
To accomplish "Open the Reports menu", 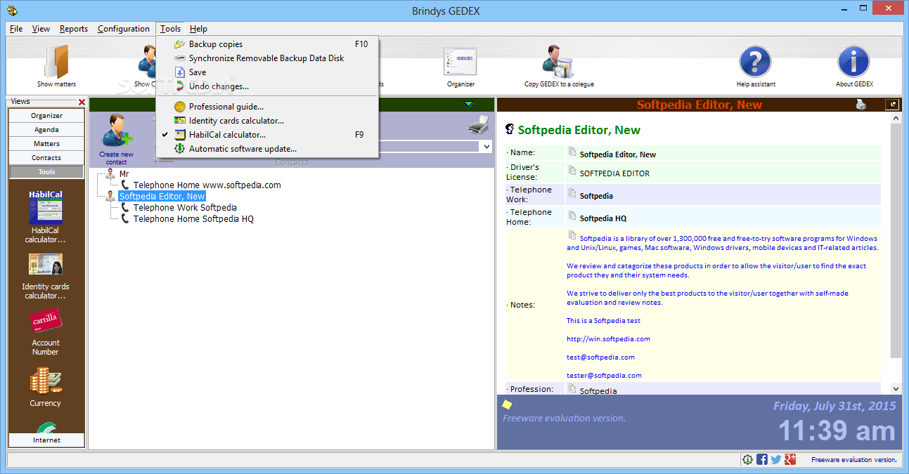I will click(x=74, y=29).
